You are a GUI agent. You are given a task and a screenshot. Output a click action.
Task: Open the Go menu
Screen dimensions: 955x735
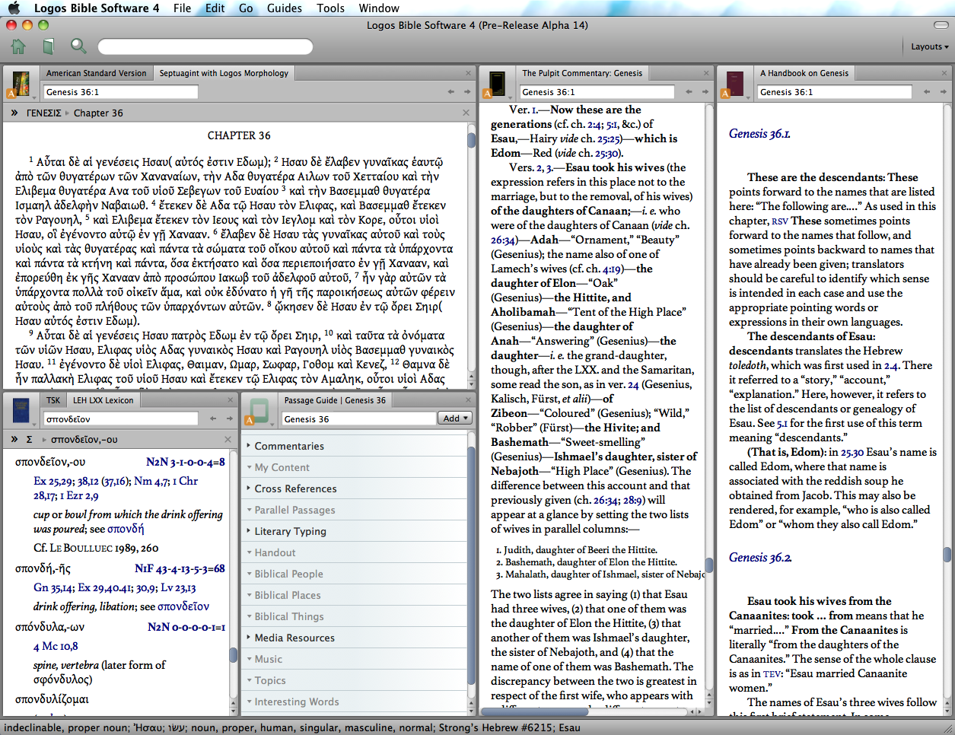click(x=246, y=8)
